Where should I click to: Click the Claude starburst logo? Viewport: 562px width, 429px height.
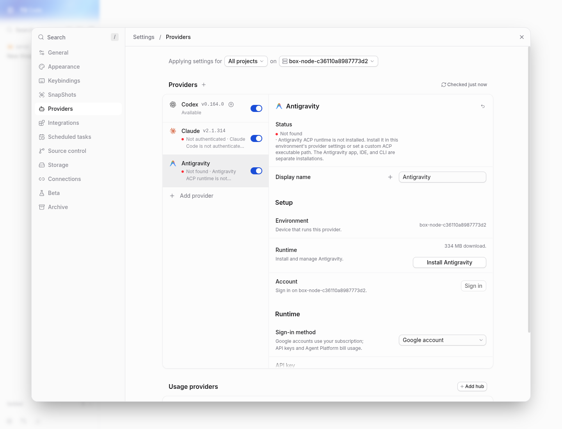tap(173, 131)
